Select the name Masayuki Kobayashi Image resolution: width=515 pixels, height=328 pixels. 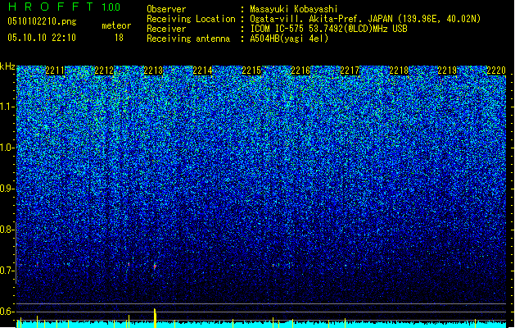coord(294,9)
